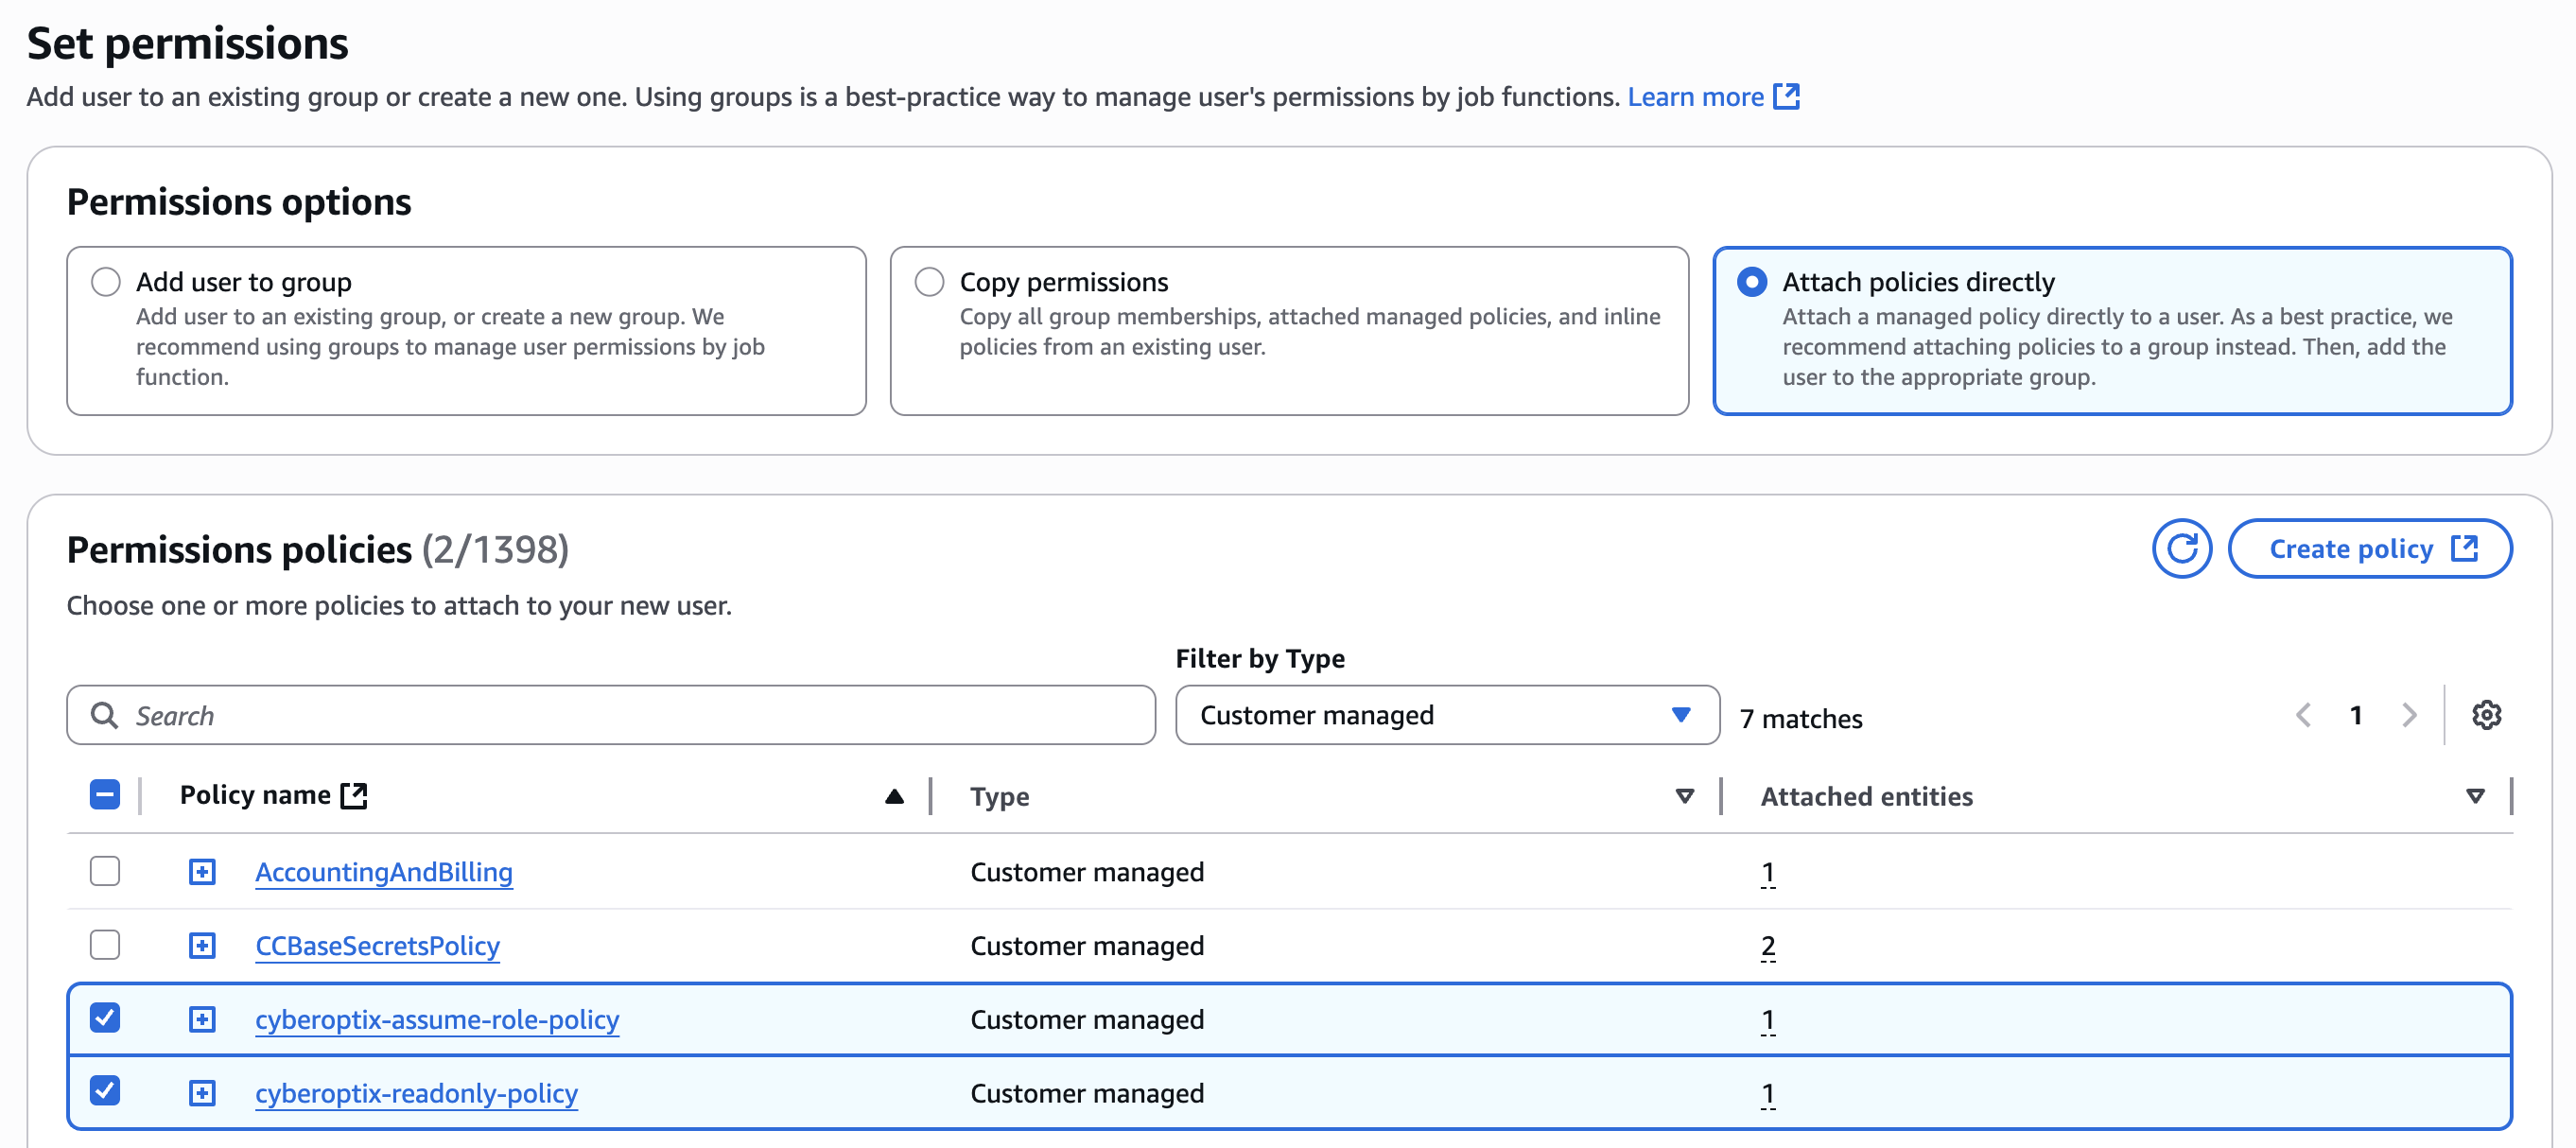Image resolution: width=2576 pixels, height=1148 pixels.
Task: Go to the previous page of policies
Action: pos(2304,714)
